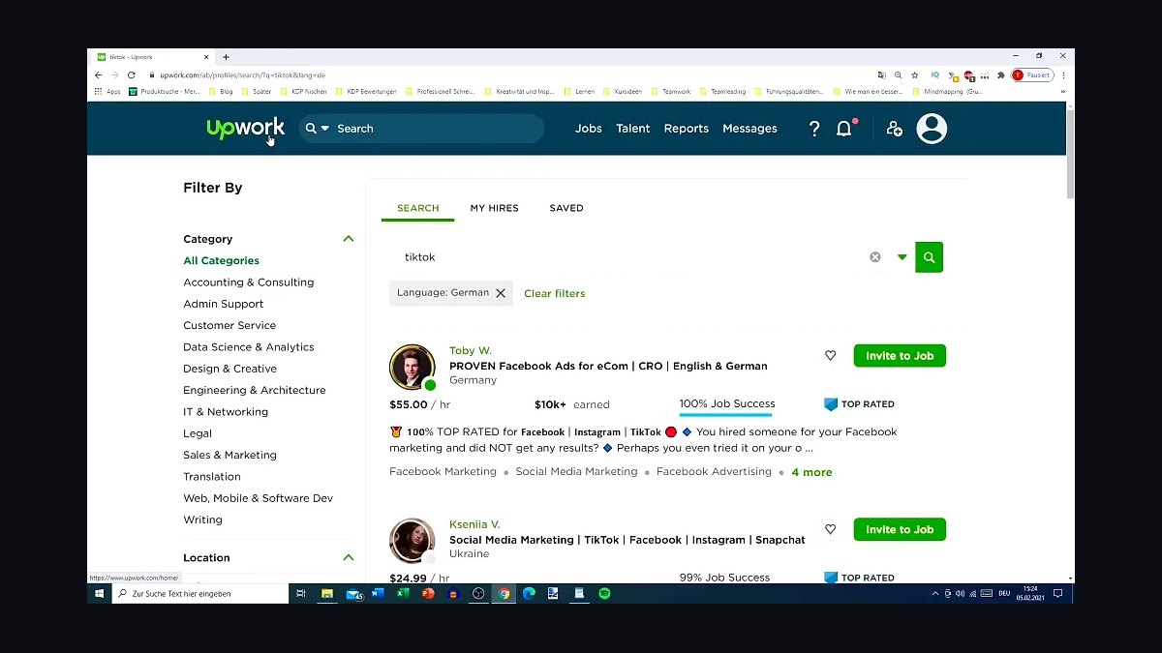Click the Upwork logo
The width and height of the screenshot is (1162, 653).
[245, 129]
